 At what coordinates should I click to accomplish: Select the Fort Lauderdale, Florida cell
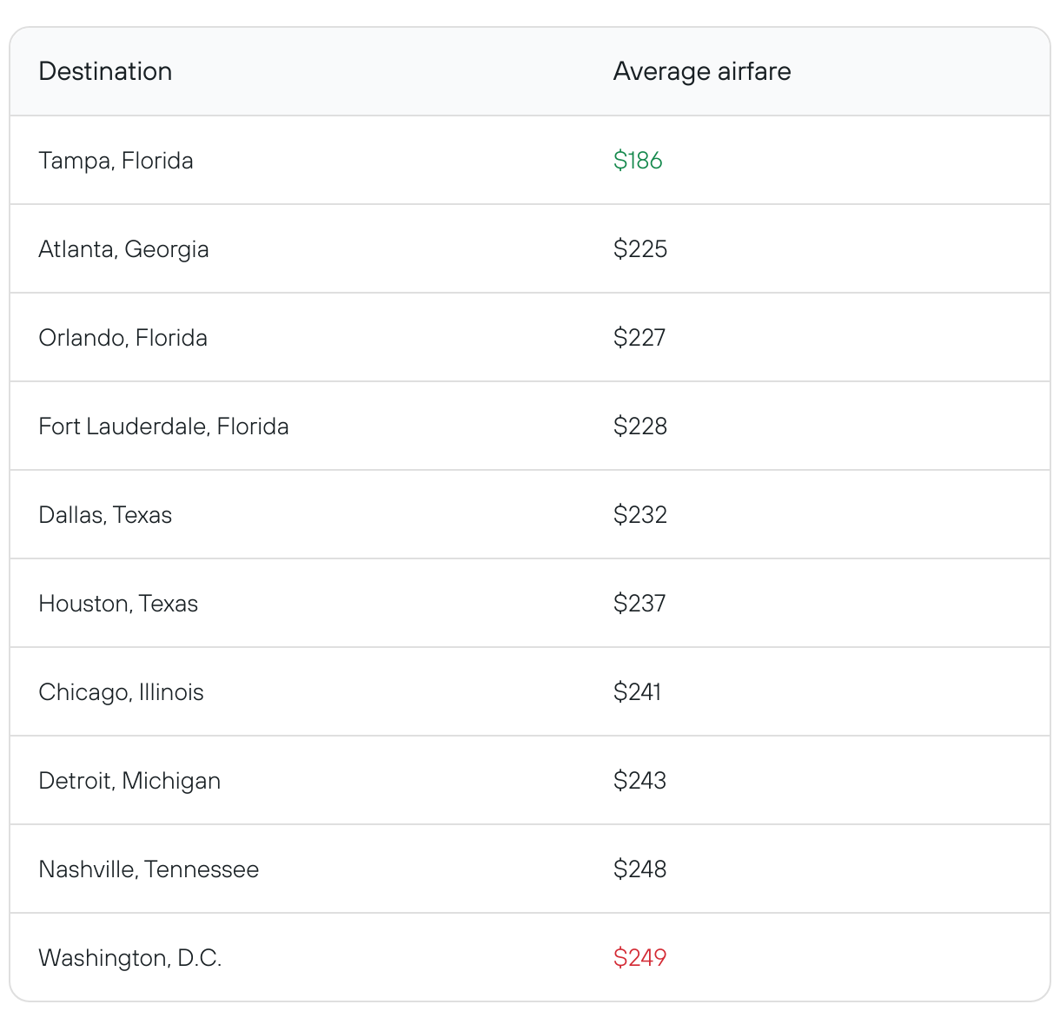click(163, 426)
